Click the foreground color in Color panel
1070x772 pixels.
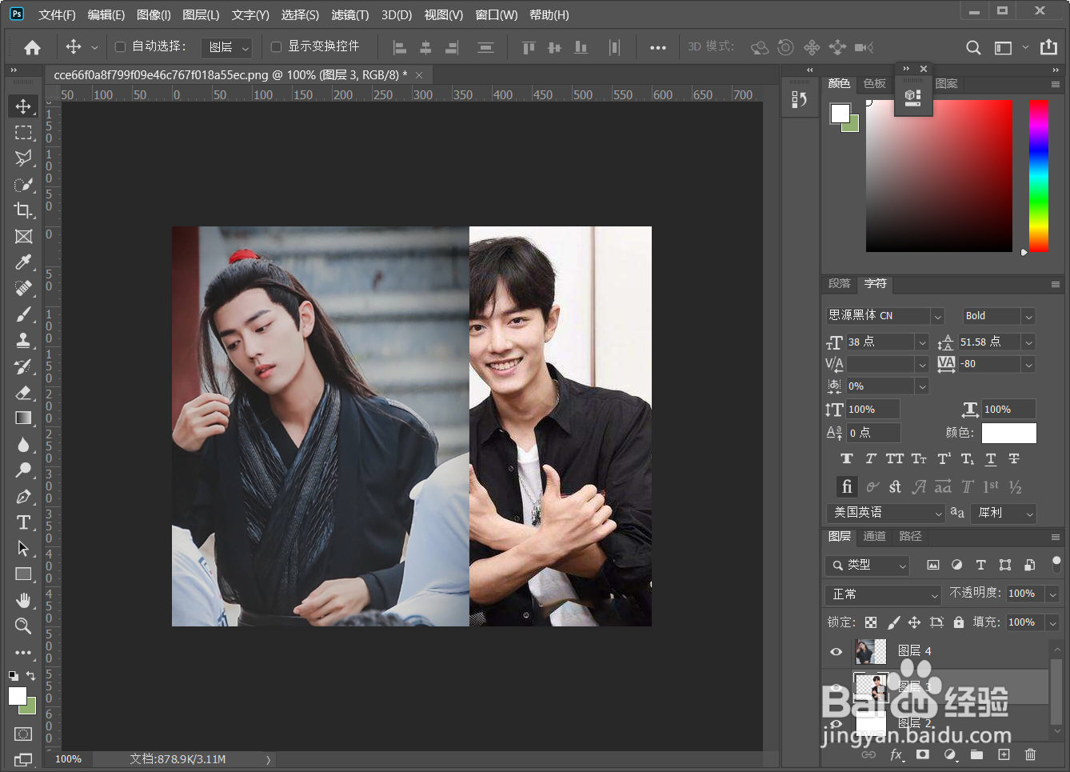(x=840, y=114)
